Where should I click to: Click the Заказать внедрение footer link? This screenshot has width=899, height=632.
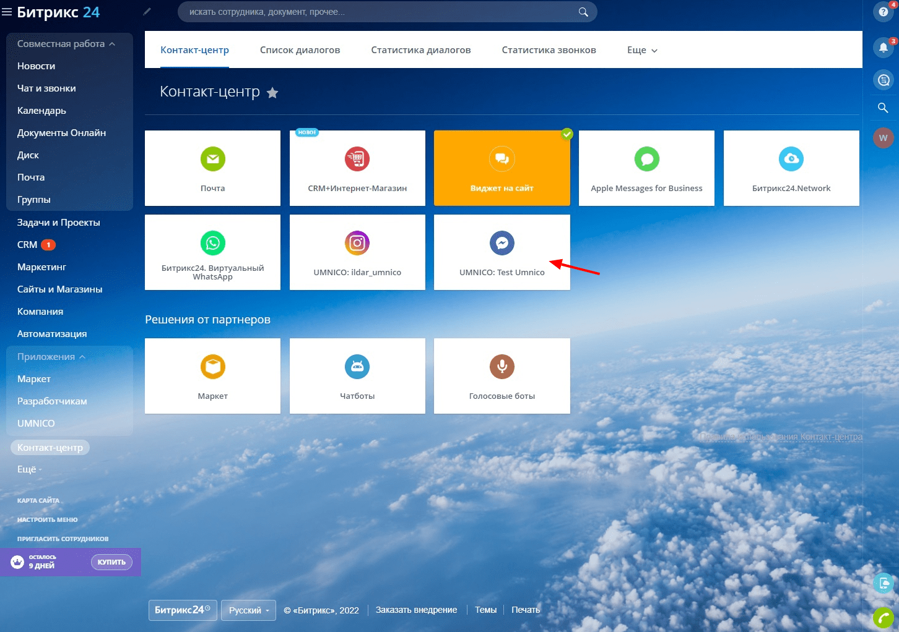pyautogui.click(x=416, y=610)
